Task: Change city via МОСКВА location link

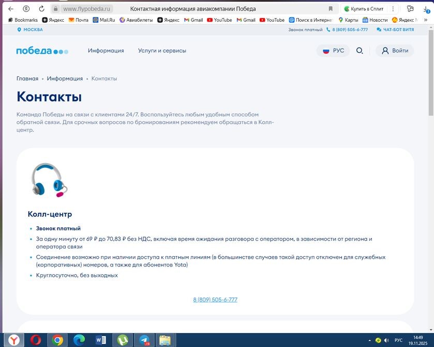Action: point(30,29)
